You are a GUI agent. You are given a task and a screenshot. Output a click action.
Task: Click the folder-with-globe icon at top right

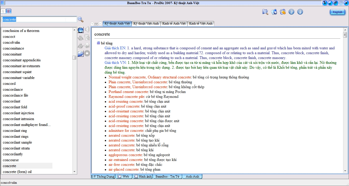[274, 12]
